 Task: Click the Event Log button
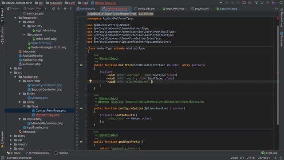click(269, 153)
